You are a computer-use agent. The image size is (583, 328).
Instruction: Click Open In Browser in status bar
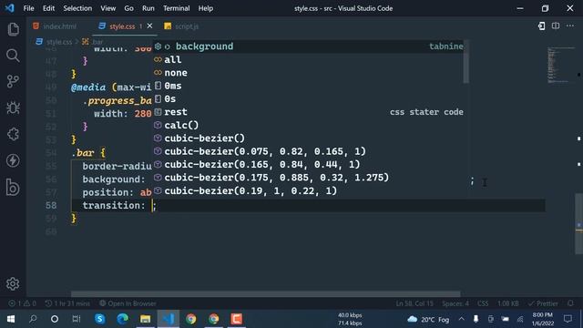(x=128, y=303)
